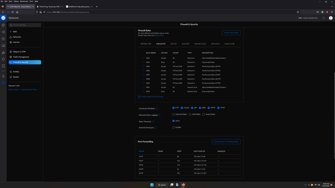This screenshot has width=335, height=188.
Task: Open the Client Devices icon in rail
Action: [x=3, y=45]
